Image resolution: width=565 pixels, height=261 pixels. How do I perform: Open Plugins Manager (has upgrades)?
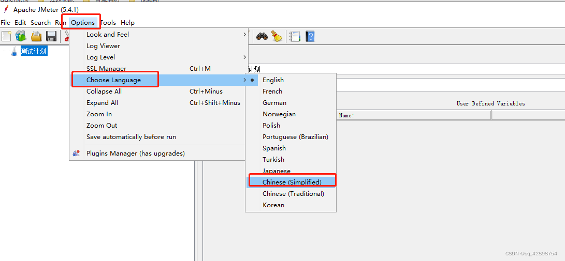[x=158, y=153]
